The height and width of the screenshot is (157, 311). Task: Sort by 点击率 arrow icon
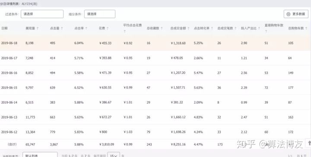point(86,29)
